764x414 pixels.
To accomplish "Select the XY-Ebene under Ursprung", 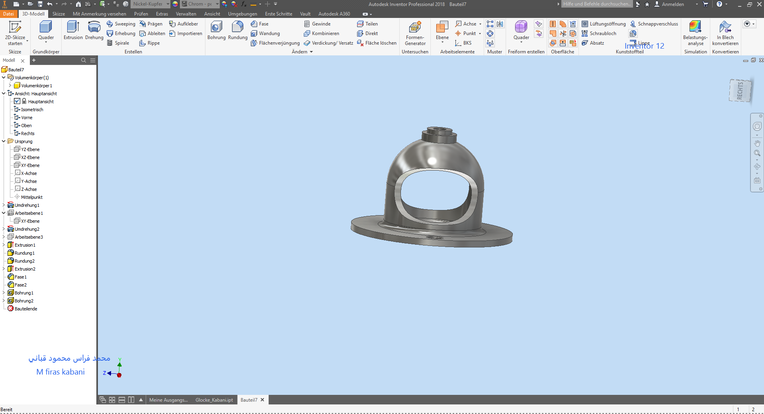I will click(27, 165).
